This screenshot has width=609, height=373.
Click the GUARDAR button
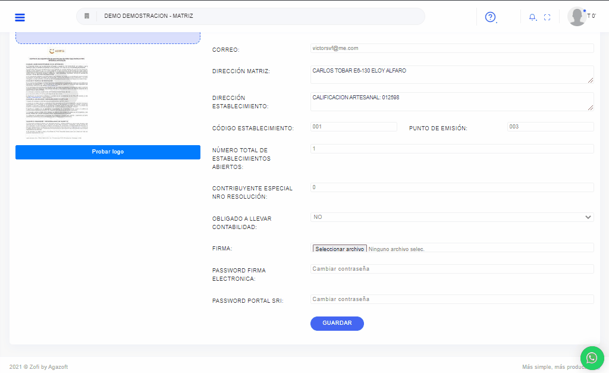[337, 323]
